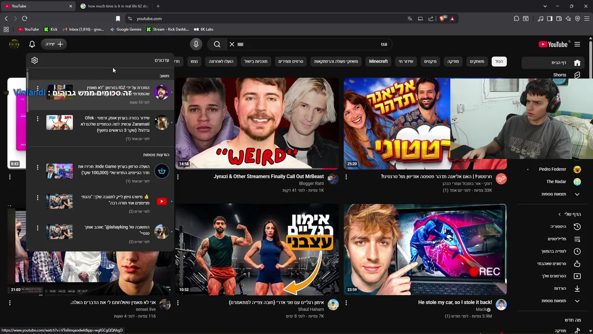Open Shaul Haham channel link
593x334 pixels.
pyautogui.click(x=311, y=309)
